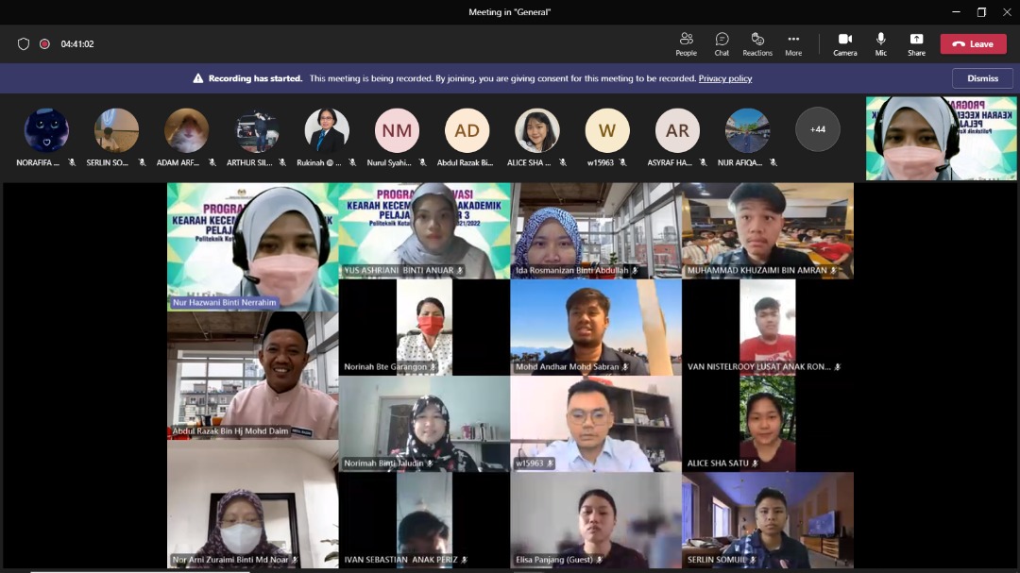Open the Privacy policy link
The height and width of the screenshot is (573, 1020).
coord(724,78)
